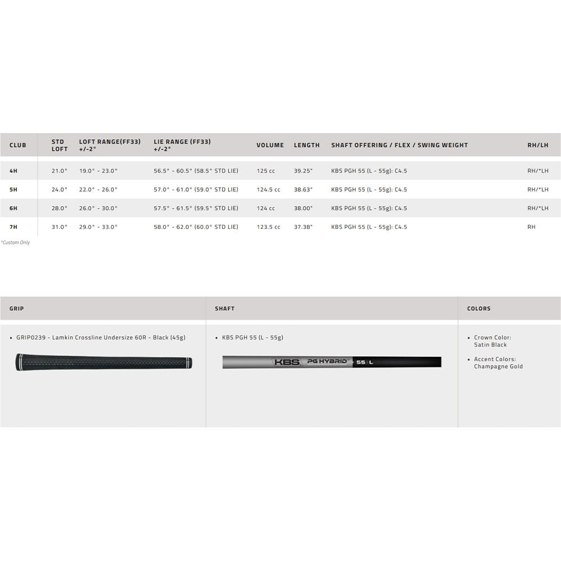Click the SHAFT OFFERING / FLEX / SWING WEIGHT header
Screen dimensions: 561x561
click(x=399, y=145)
